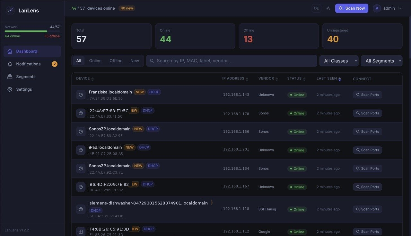Click device icon for F4:8B:26:C5:91:3D row
The height and width of the screenshot is (236, 411).
(x=81, y=231)
